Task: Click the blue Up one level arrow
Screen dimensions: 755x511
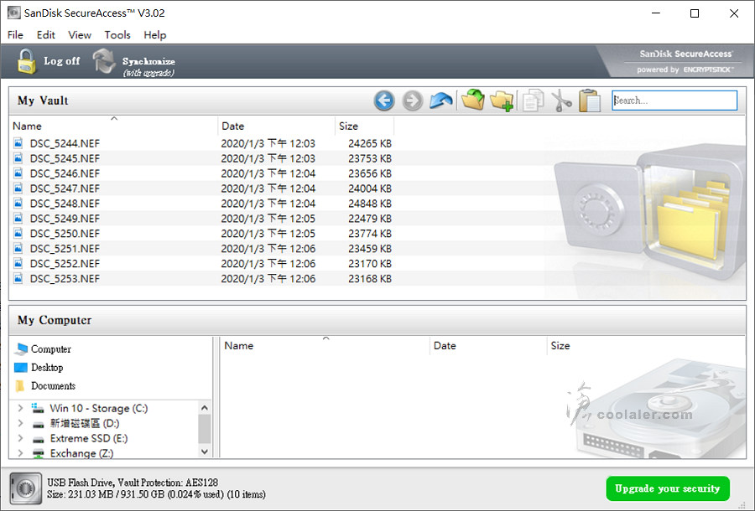Action: [441, 101]
